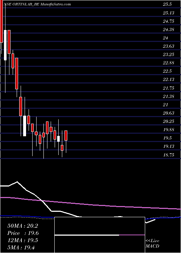This screenshot has width=181, height=253.
Task: Click the 19.88 price axis label
Action: tap(169, 130)
